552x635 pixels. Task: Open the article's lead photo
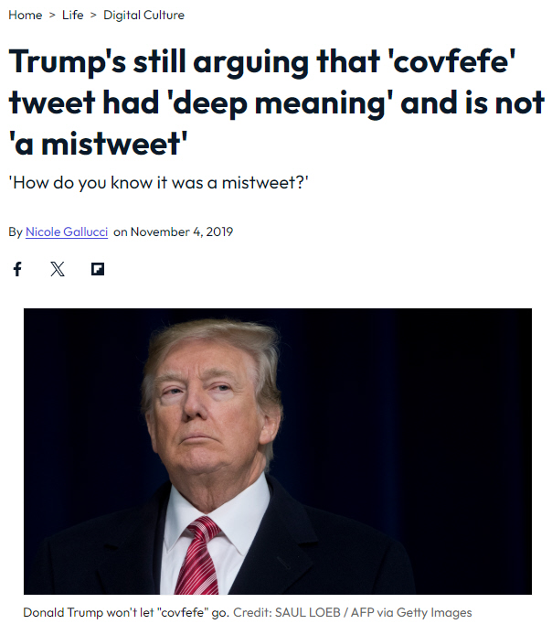[277, 451]
